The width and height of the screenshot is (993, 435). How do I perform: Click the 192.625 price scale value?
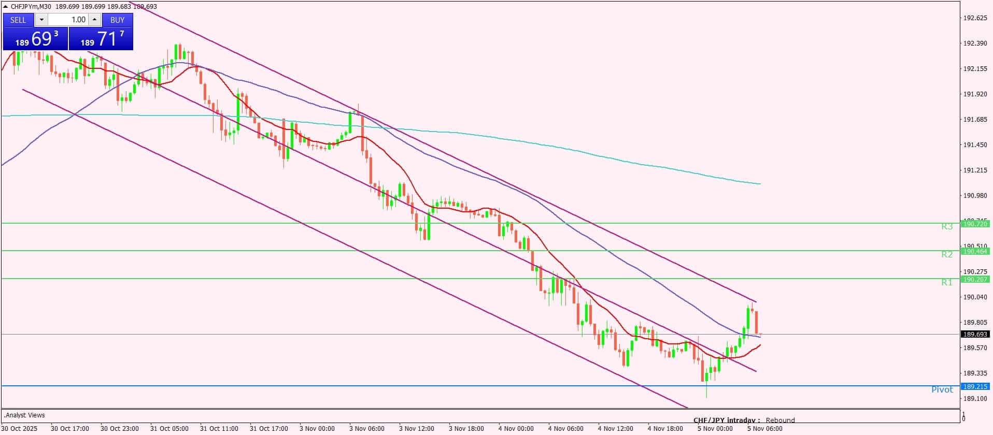(x=975, y=18)
